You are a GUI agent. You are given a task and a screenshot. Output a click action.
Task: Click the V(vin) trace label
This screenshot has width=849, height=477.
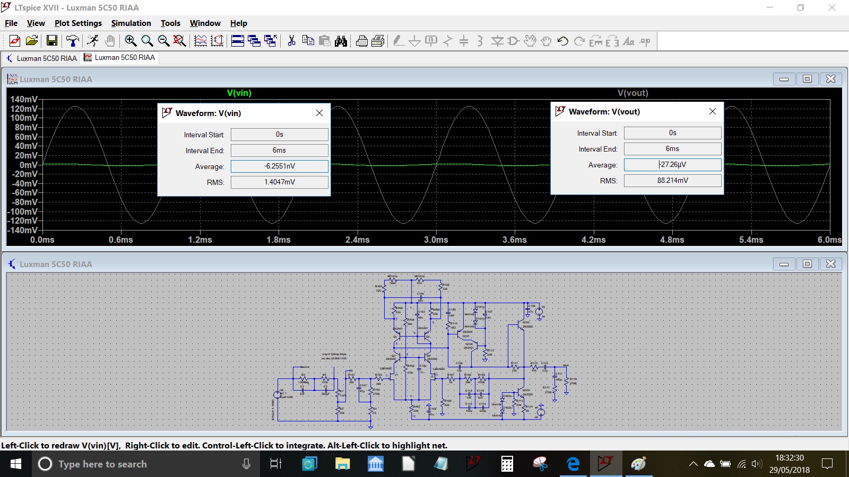pos(239,93)
